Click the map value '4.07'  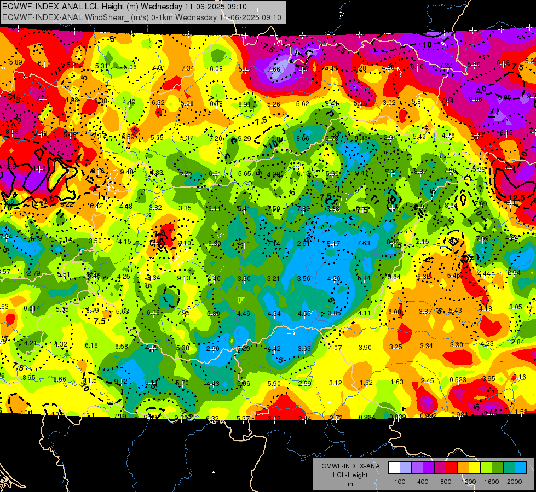coord(335,348)
